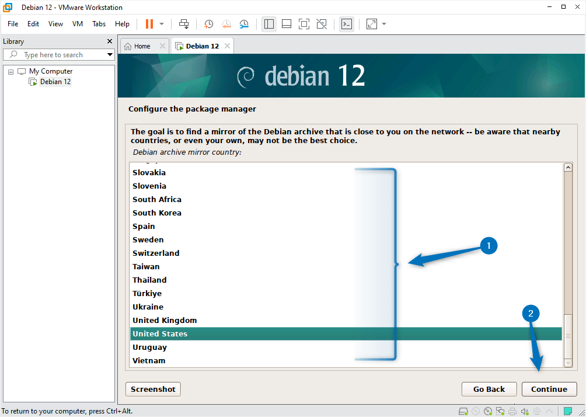Enter Unity mode
The height and width of the screenshot is (417, 586).
coord(321,24)
